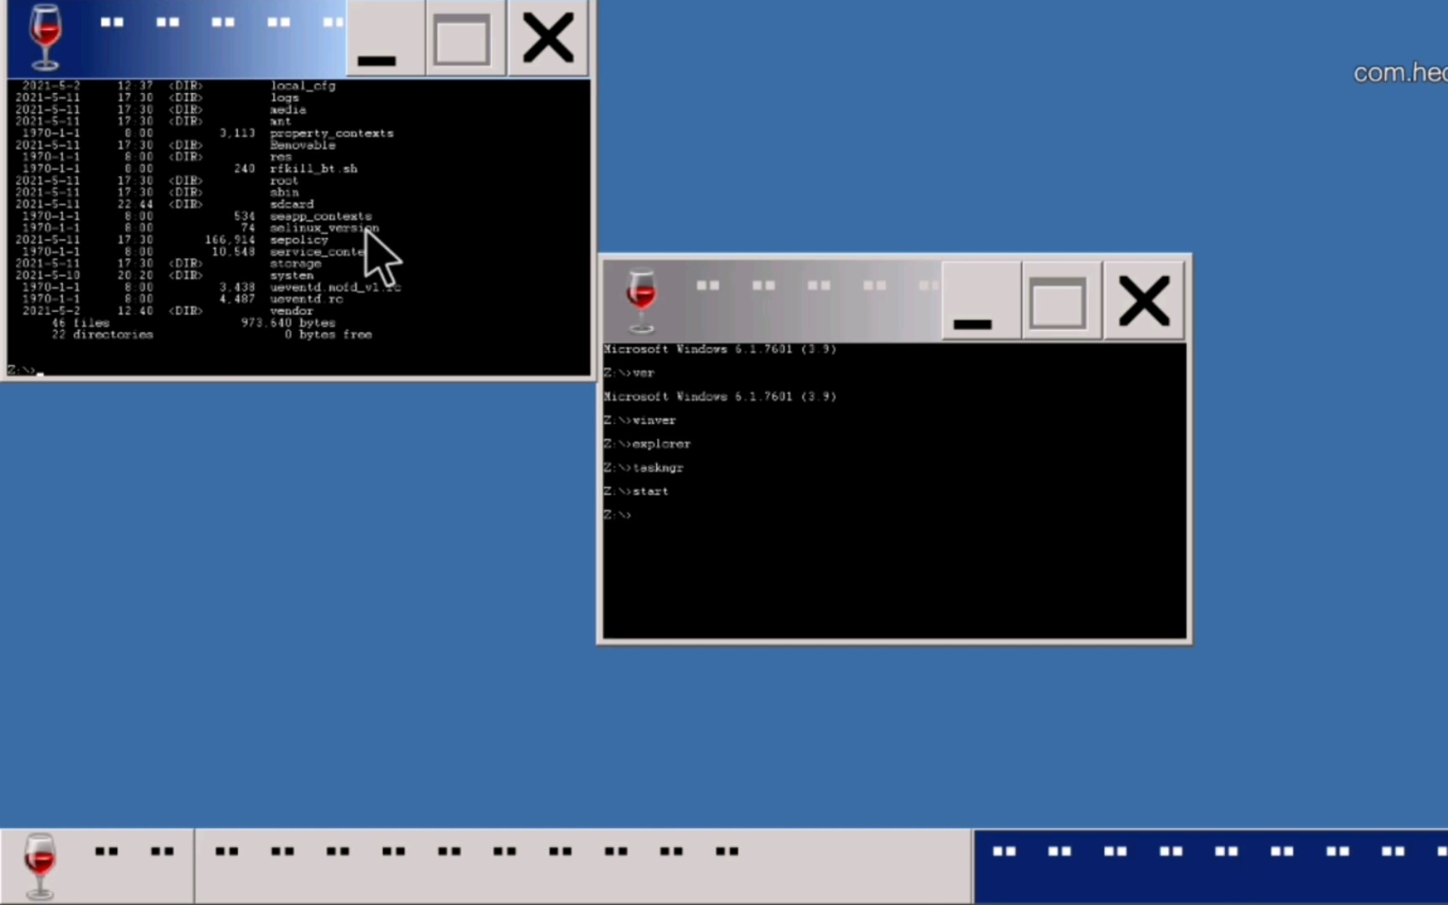The height and width of the screenshot is (905, 1448).
Task: Click the 'Z:\>ver' command line
Action: 628,373
